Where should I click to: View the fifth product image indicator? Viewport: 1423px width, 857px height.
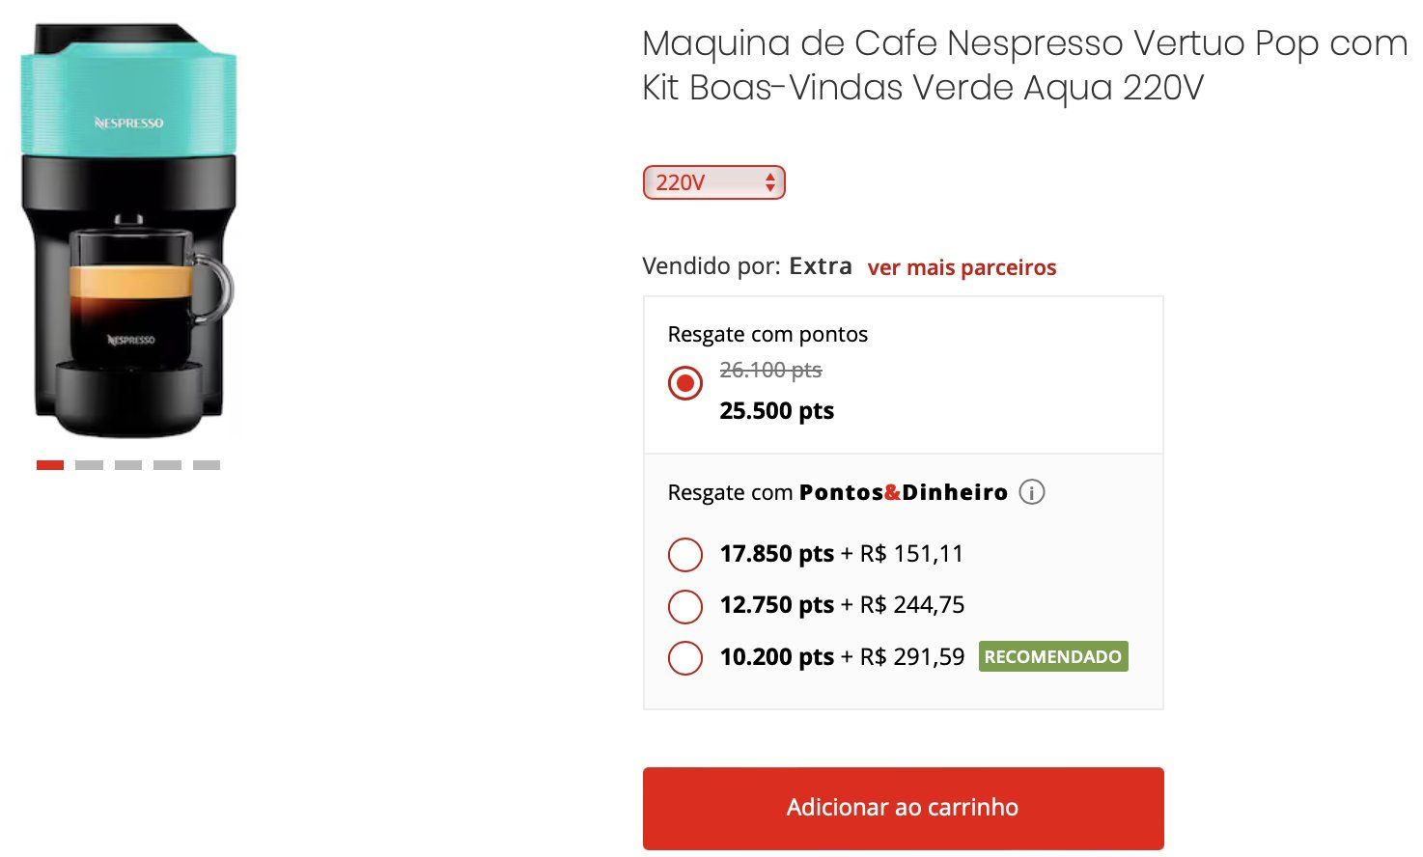click(207, 465)
